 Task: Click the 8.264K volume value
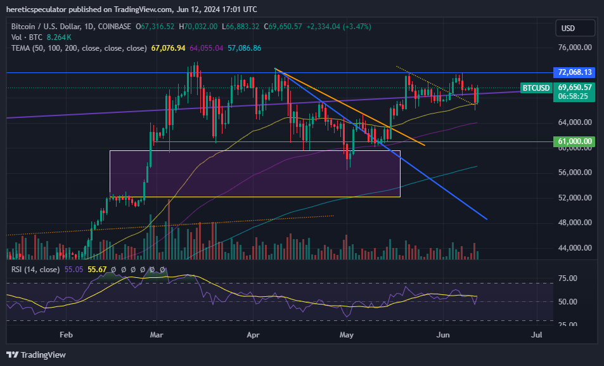[x=59, y=37]
